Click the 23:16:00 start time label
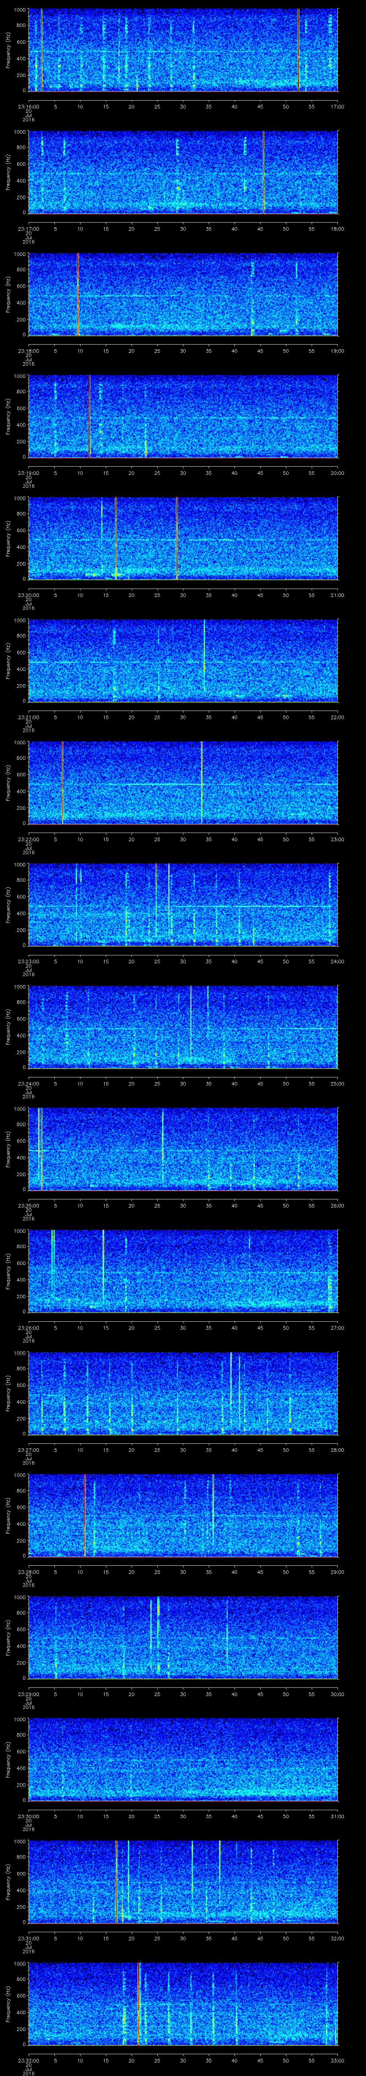 point(28,106)
